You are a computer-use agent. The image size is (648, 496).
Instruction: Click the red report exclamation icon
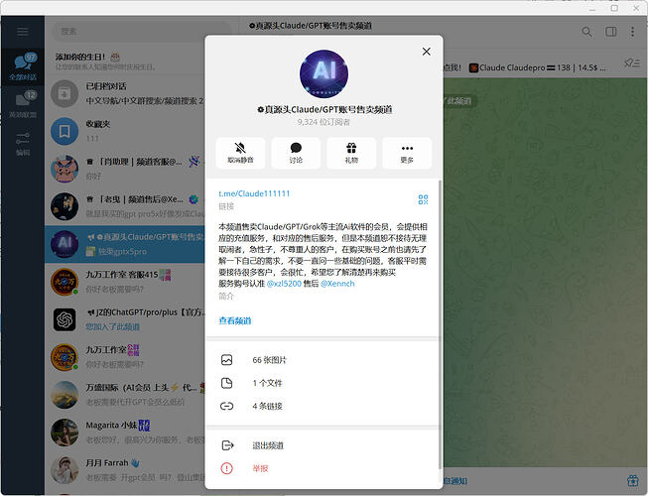(226, 468)
